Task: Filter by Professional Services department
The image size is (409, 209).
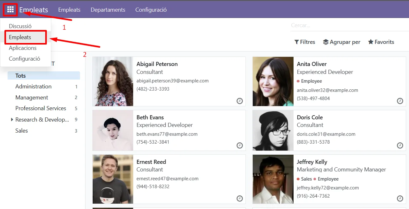Action: [41, 108]
